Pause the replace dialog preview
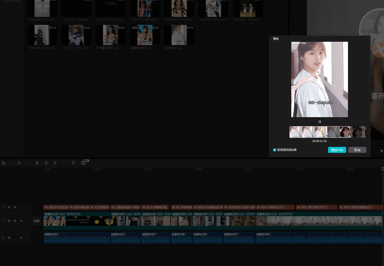 click(319, 122)
